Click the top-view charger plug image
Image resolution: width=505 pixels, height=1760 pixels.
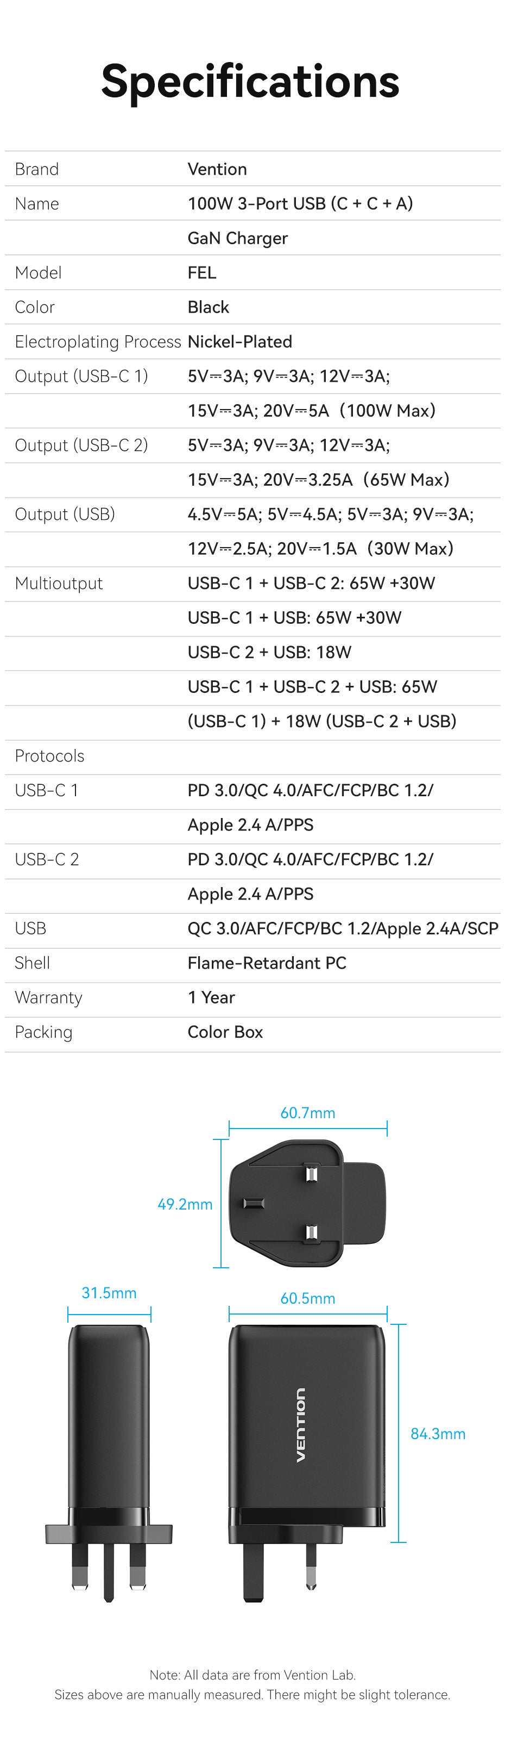(x=307, y=1203)
